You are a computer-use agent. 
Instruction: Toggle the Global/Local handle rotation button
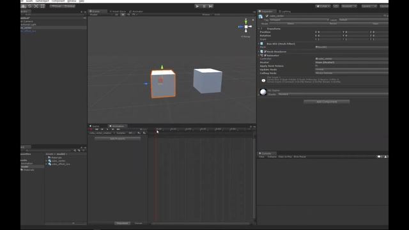tap(70, 6)
